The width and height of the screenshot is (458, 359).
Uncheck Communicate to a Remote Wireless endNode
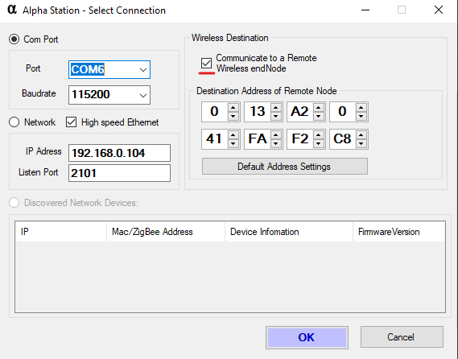click(206, 63)
